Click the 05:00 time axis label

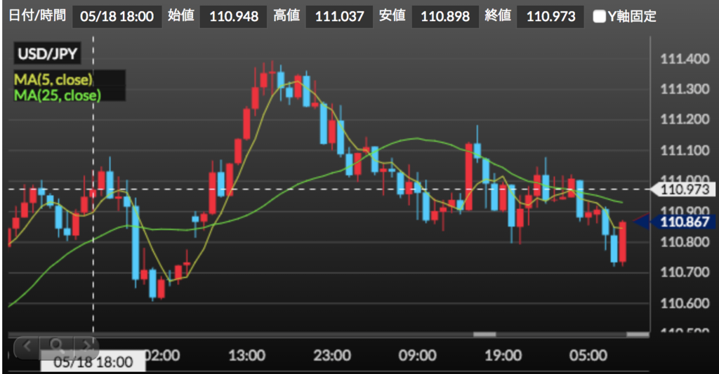(x=588, y=355)
